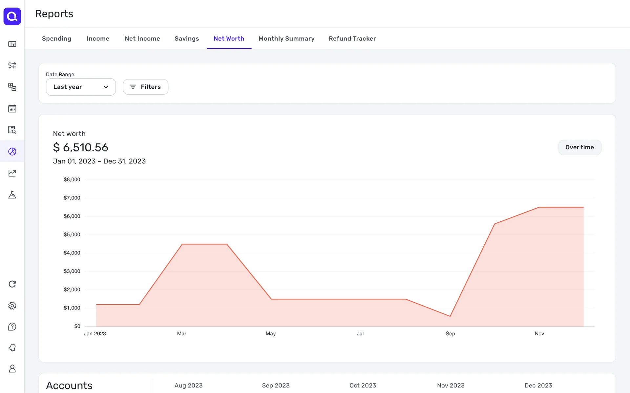
Task: Open the transactions dollar-arrows icon
Action: point(12,65)
